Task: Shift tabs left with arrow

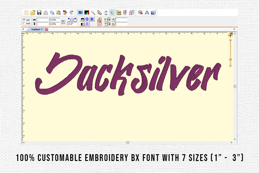Action: (23, 29)
